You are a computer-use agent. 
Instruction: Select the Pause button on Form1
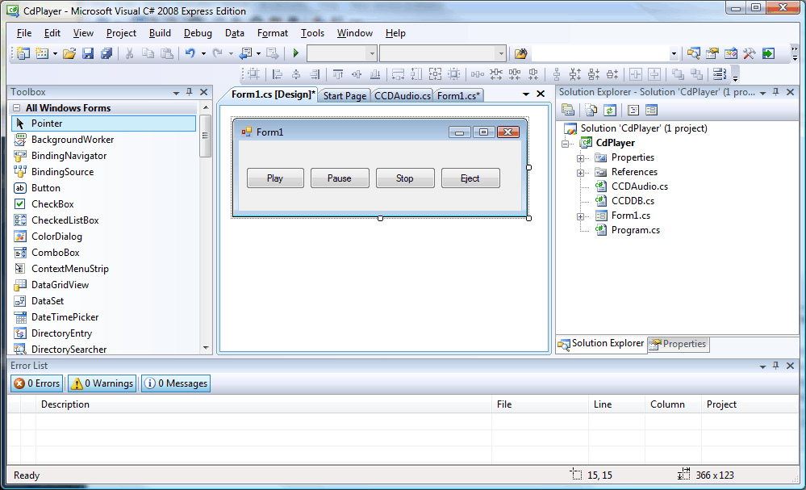pyautogui.click(x=340, y=178)
